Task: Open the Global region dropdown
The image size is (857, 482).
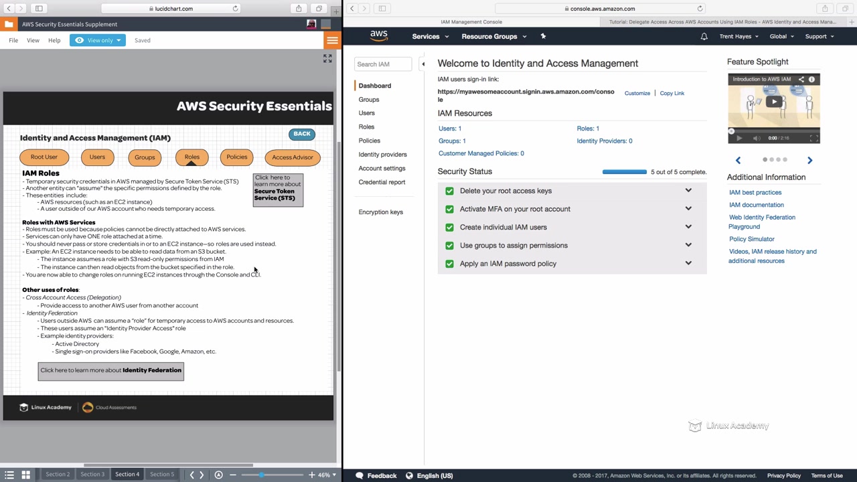Action: pos(782,36)
